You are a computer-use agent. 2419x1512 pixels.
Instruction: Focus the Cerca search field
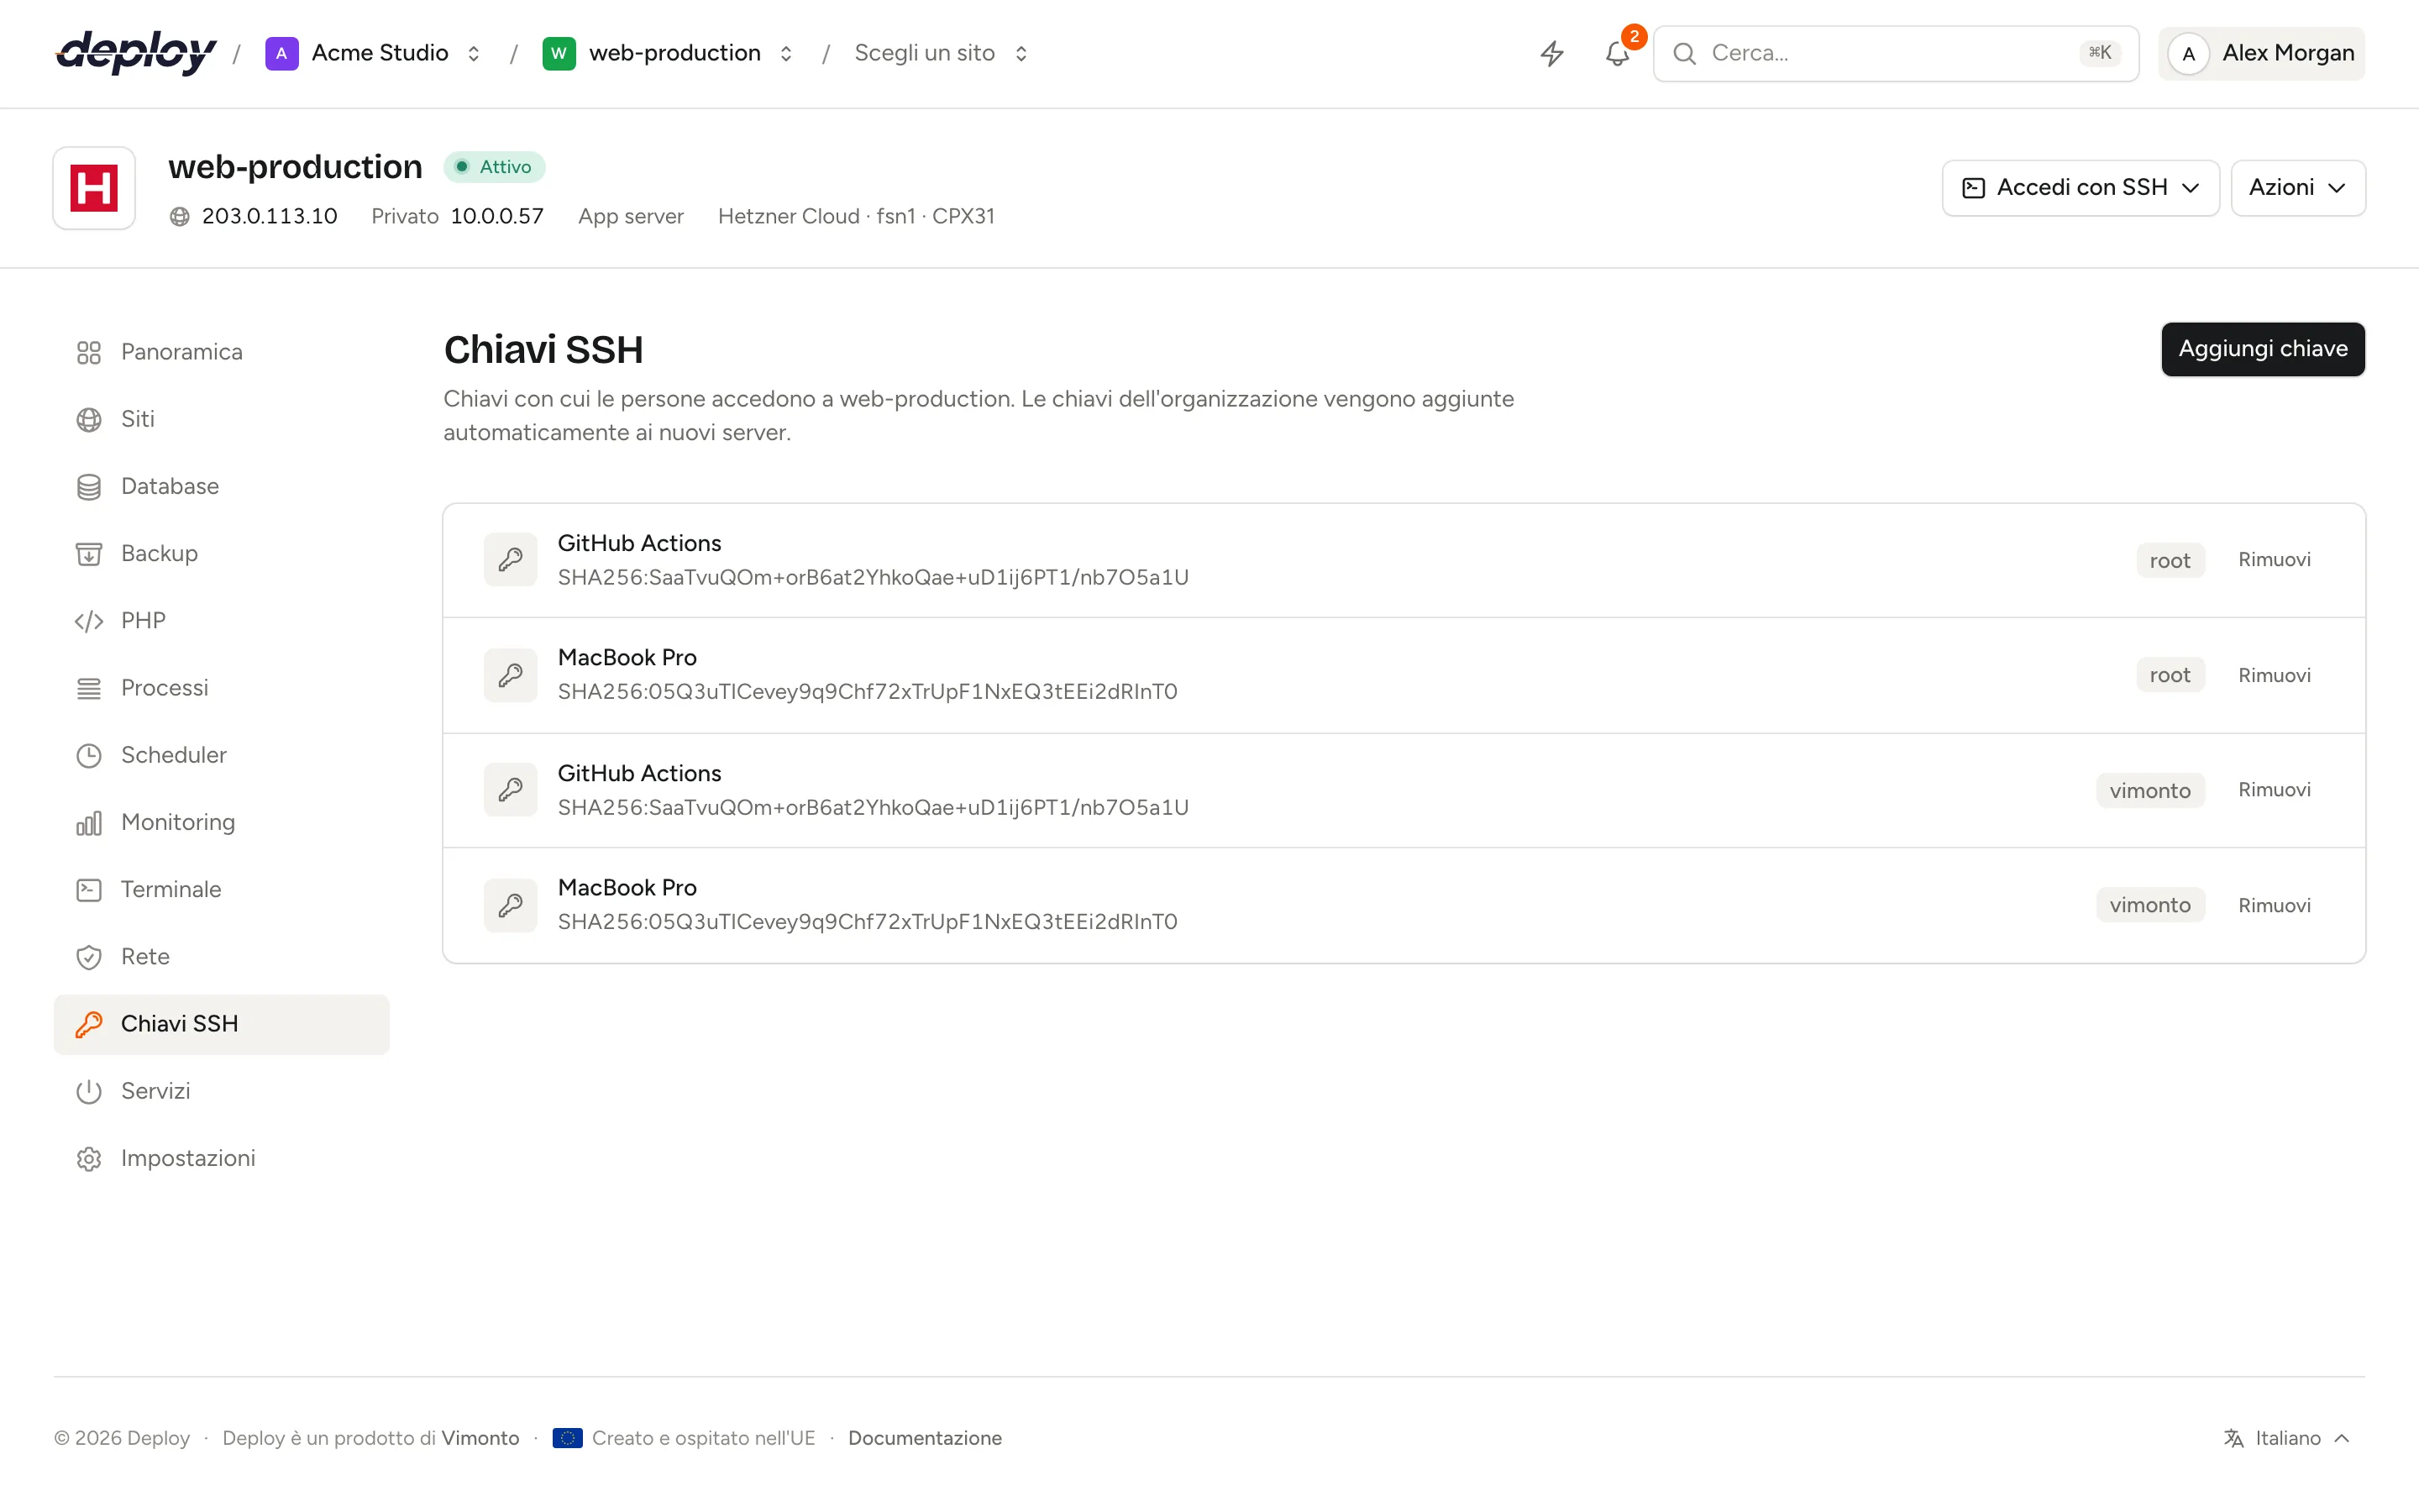1895,53
